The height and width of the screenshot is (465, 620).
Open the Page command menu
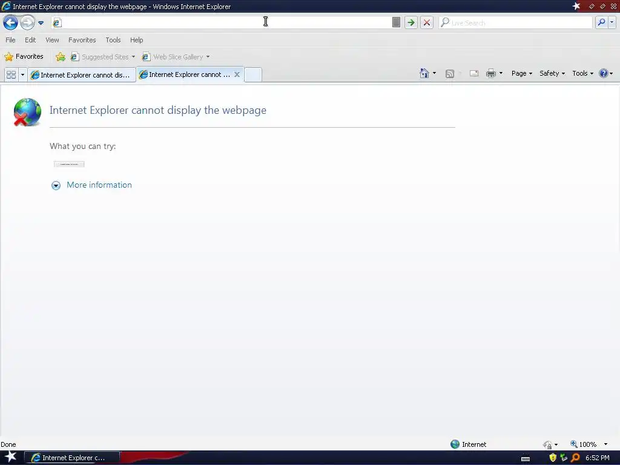(x=521, y=73)
